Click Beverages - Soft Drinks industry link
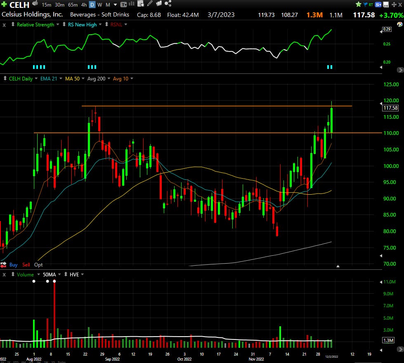This screenshot has height=363, width=404. coord(99,15)
